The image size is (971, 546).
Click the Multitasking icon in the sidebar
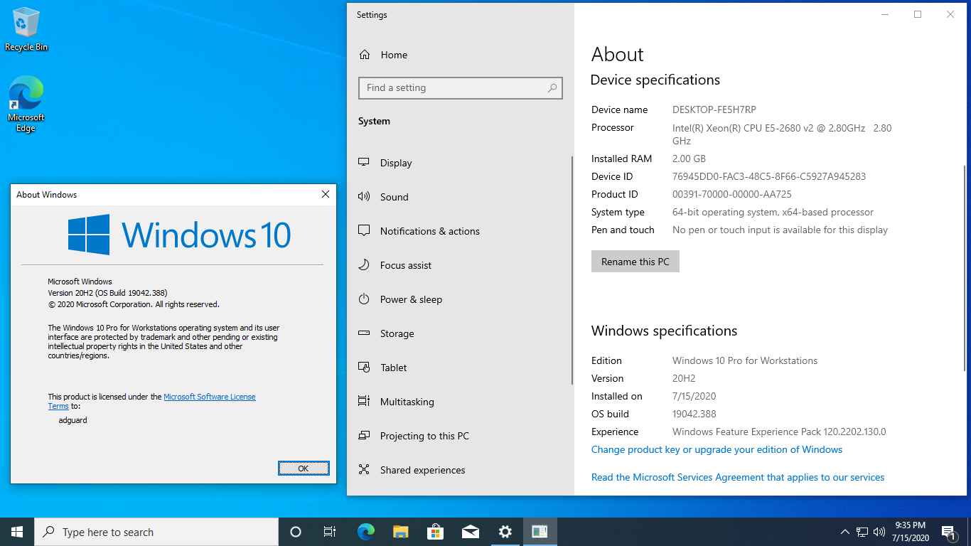click(364, 402)
